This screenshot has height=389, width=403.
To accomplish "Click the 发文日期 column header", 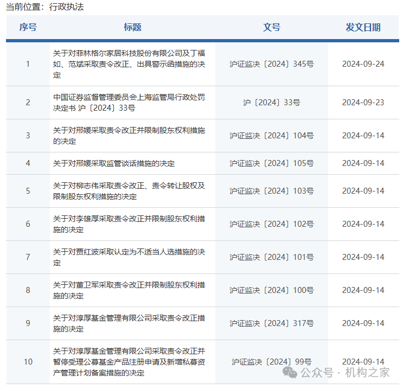I will 363,27.
